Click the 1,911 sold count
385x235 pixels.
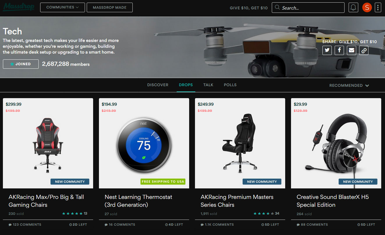(x=209, y=214)
